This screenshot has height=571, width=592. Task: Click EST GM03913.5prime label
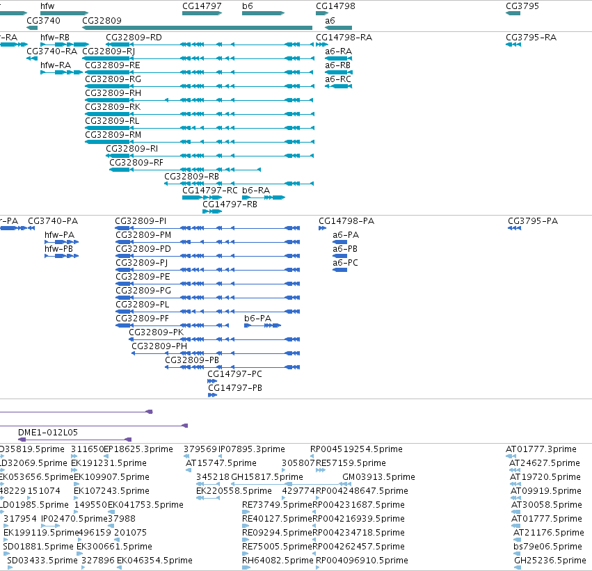[378, 477]
